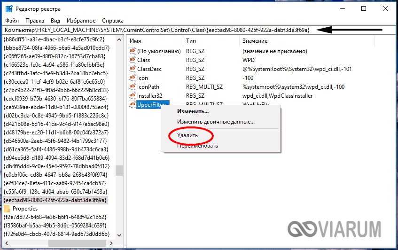Viewport: 398px width, 250px height.
Task: Choose Переименовать in the context menu
Action: [x=197, y=146]
